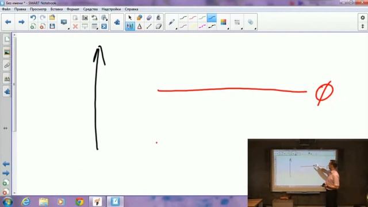Open the Файл menu
This screenshot has height=207, width=368.
(6, 9)
